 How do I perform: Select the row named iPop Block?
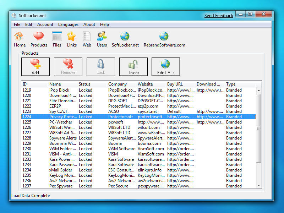(x=138, y=90)
